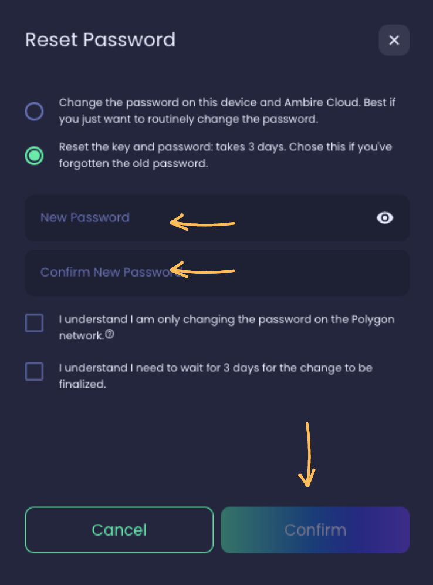Click the orange arrow pointing at New Password
The width and height of the screenshot is (433, 585).
click(202, 223)
